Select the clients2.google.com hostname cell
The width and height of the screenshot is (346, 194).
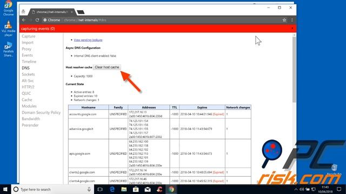(x=88, y=172)
